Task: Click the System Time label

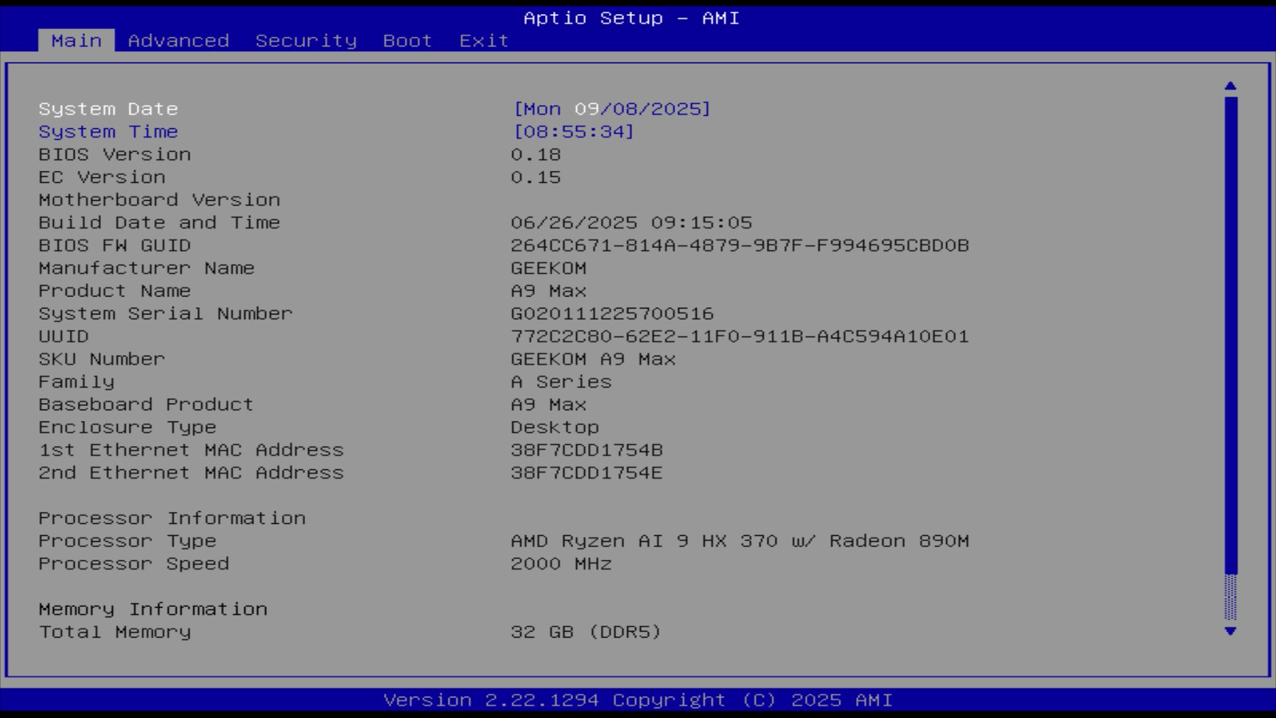Action: [x=108, y=132]
